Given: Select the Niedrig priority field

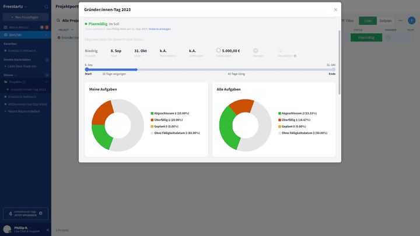Looking at the screenshot, I should (91, 51).
